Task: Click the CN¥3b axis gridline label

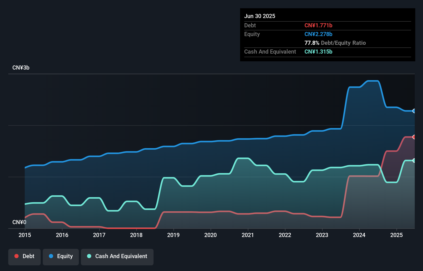Action: [21, 67]
